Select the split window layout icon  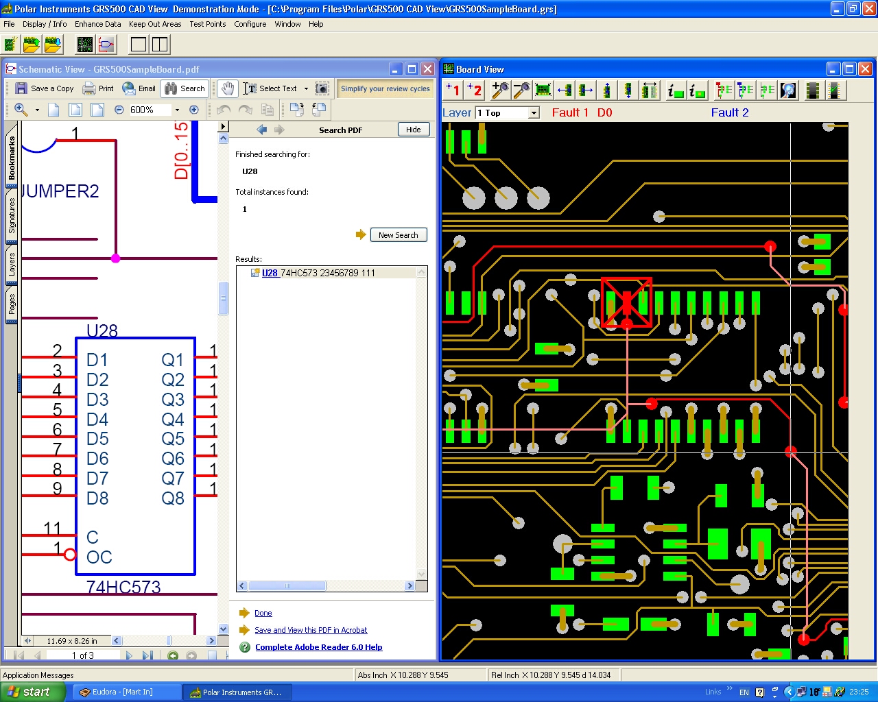160,45
